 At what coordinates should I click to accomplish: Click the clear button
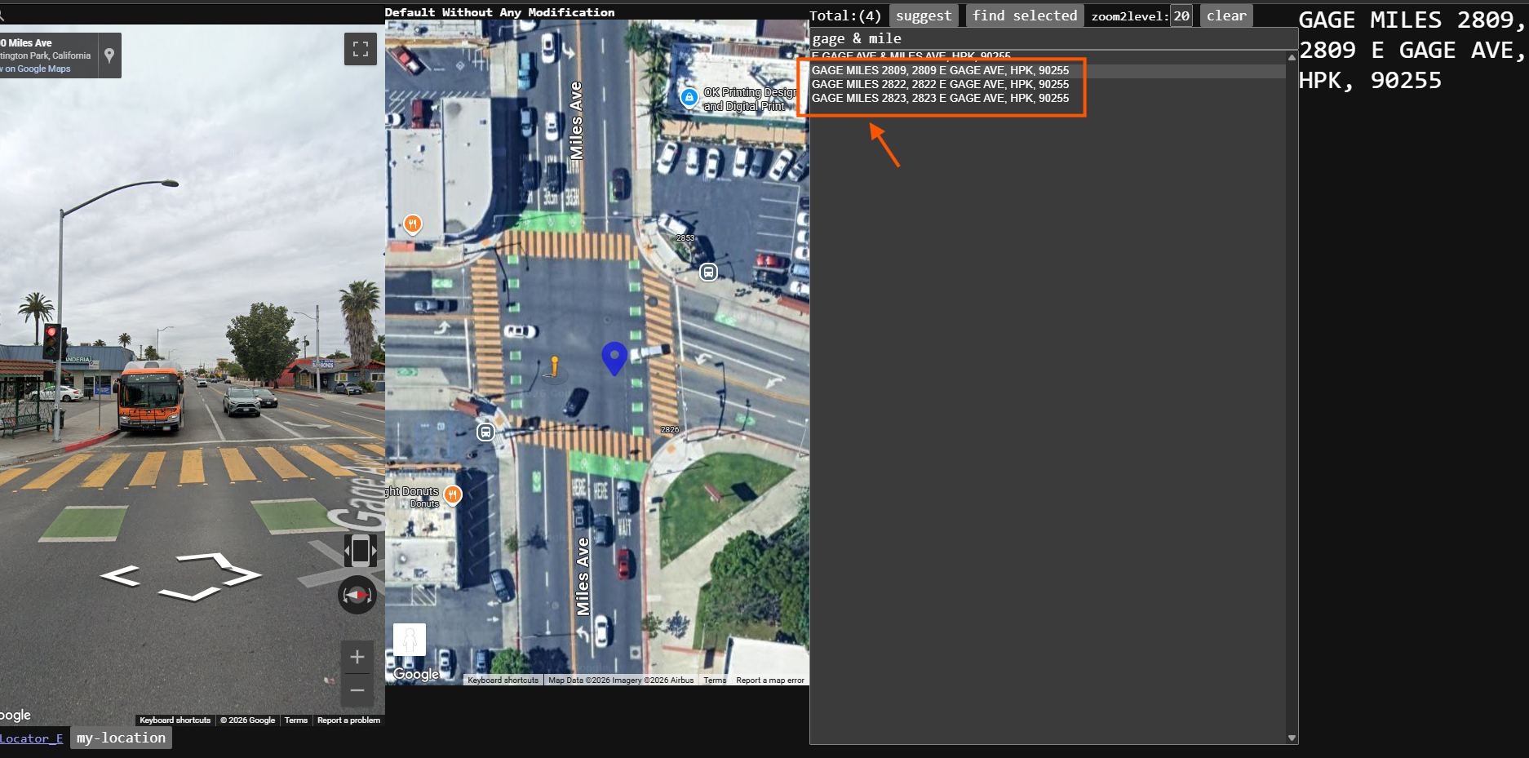[1226, 16]
